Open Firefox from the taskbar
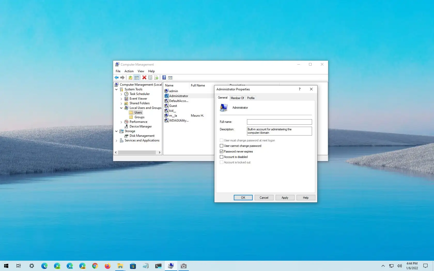Viewport: 434px width, 271px height. (x=107, y=266)
